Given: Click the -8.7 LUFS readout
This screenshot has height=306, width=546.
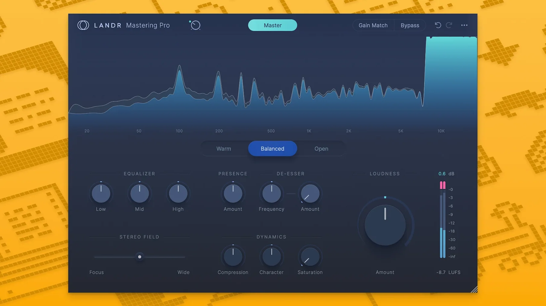Looking at the screenshot, I should point(448,272).
